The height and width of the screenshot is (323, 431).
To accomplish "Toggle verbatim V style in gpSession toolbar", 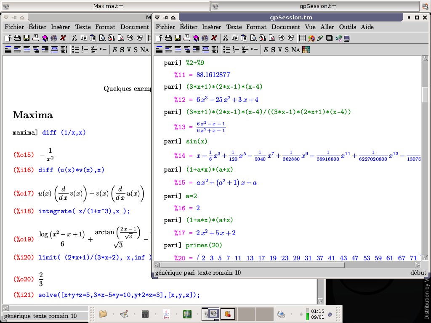I will coord(280,50).
